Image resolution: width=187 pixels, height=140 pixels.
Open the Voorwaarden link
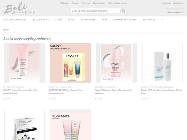(99, 3)
